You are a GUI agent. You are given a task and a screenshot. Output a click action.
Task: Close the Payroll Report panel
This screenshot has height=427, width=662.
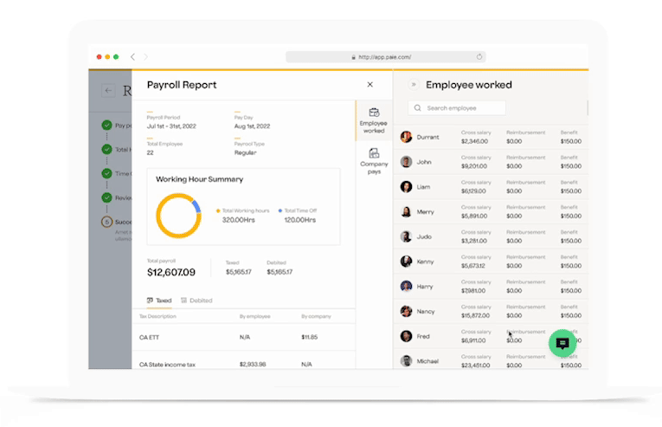(370, 85)
